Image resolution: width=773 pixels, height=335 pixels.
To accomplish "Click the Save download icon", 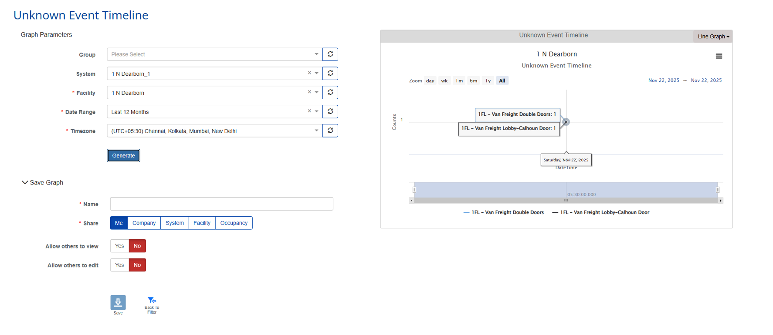I will coord(118,302).
